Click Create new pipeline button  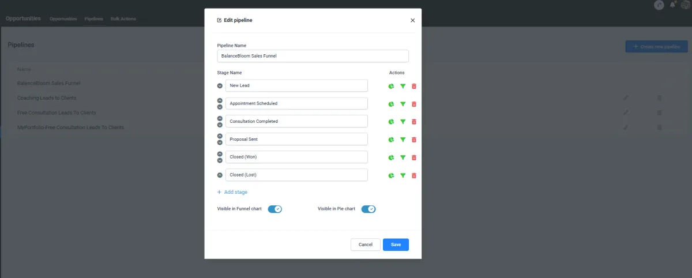[656, 47]
